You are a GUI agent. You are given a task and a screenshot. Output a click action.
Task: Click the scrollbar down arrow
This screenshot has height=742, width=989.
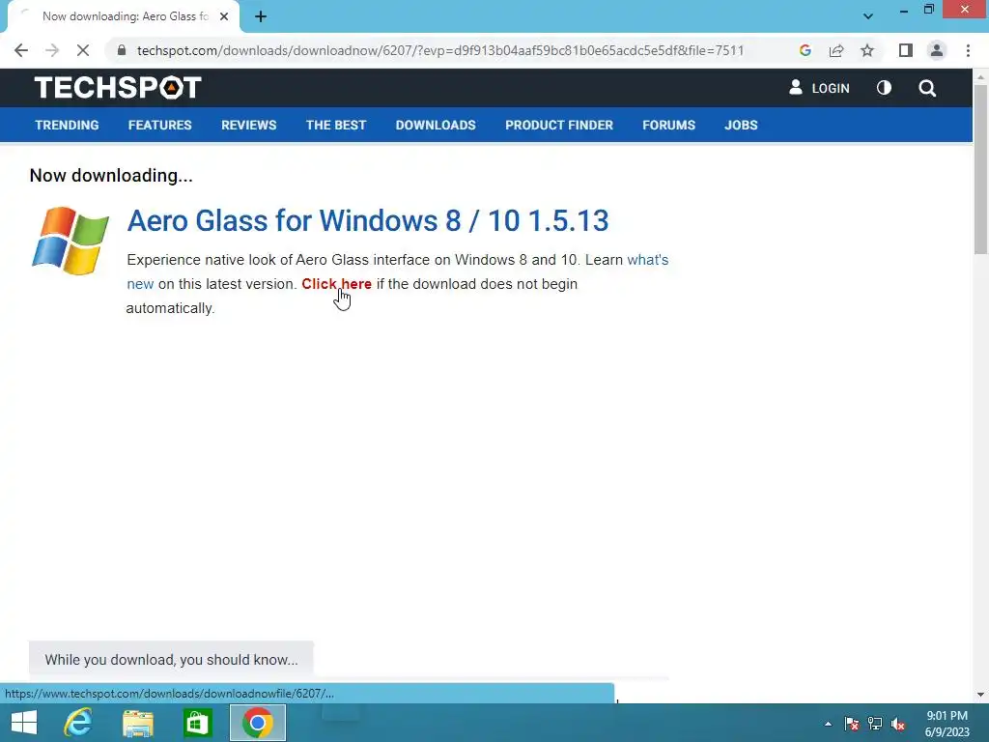[x=981, y=695]
